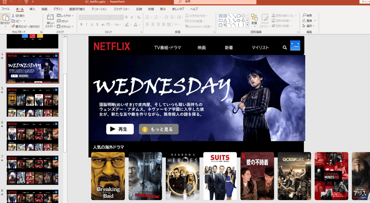Viewport: 370px width, 203px height.
Task: Toggle Italic formatting
Action: (x=87, y=24)
